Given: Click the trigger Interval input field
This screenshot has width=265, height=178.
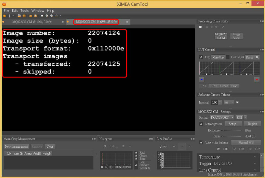Looking at the screenshot, I should 215,103.
